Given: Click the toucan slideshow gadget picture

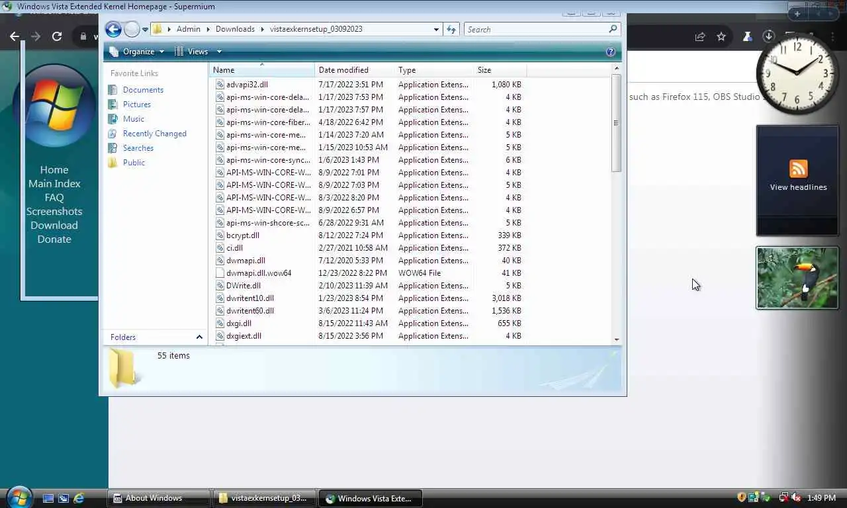Looking at the screenshot, I should [x=797, y=278].
